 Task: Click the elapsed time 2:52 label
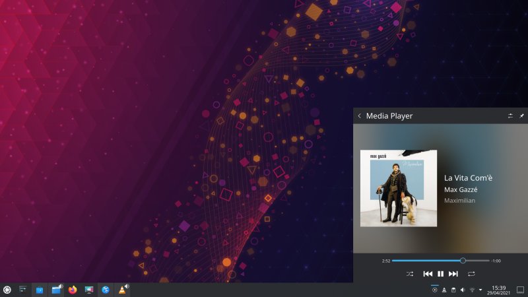coord(386,261)
